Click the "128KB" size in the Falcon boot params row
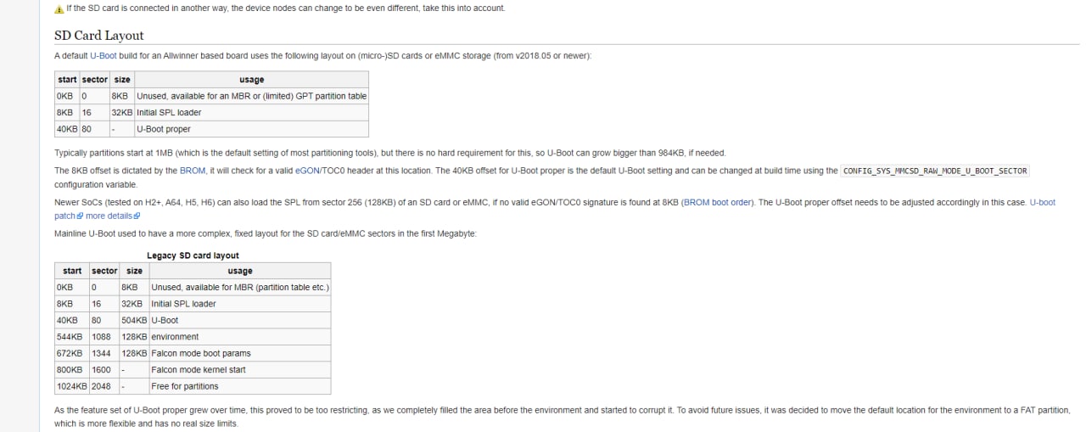 click(x=134, y=353)
